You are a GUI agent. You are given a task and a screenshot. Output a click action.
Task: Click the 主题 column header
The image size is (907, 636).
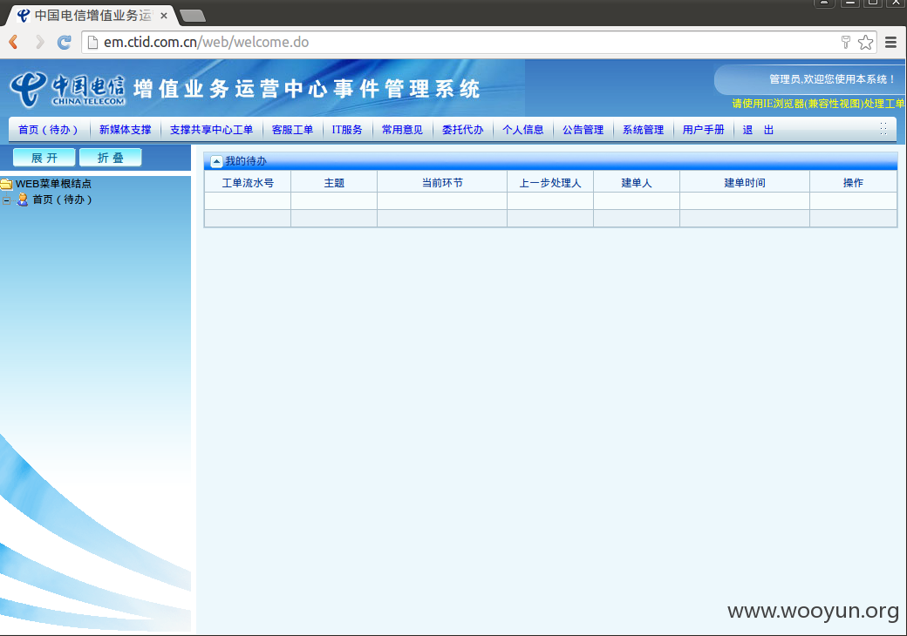pos(334,183)
